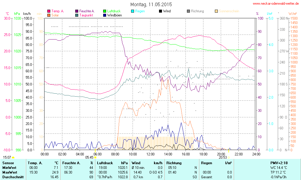This screenshot has width=301, height=180.
Task: Click the cyan Regen legend square
Action: [133, 11]
